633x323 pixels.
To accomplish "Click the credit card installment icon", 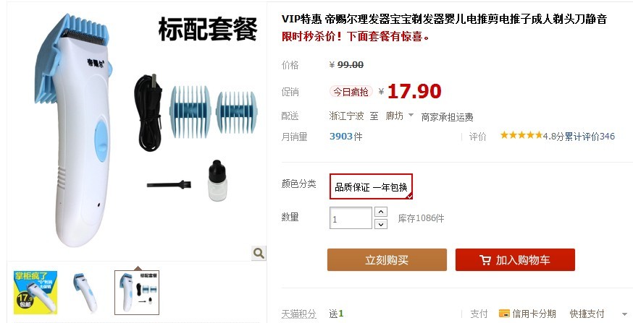I will click(x=504, y=314).
